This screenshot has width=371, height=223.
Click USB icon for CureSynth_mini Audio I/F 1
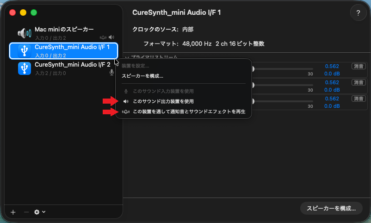(x=24, y=51)
